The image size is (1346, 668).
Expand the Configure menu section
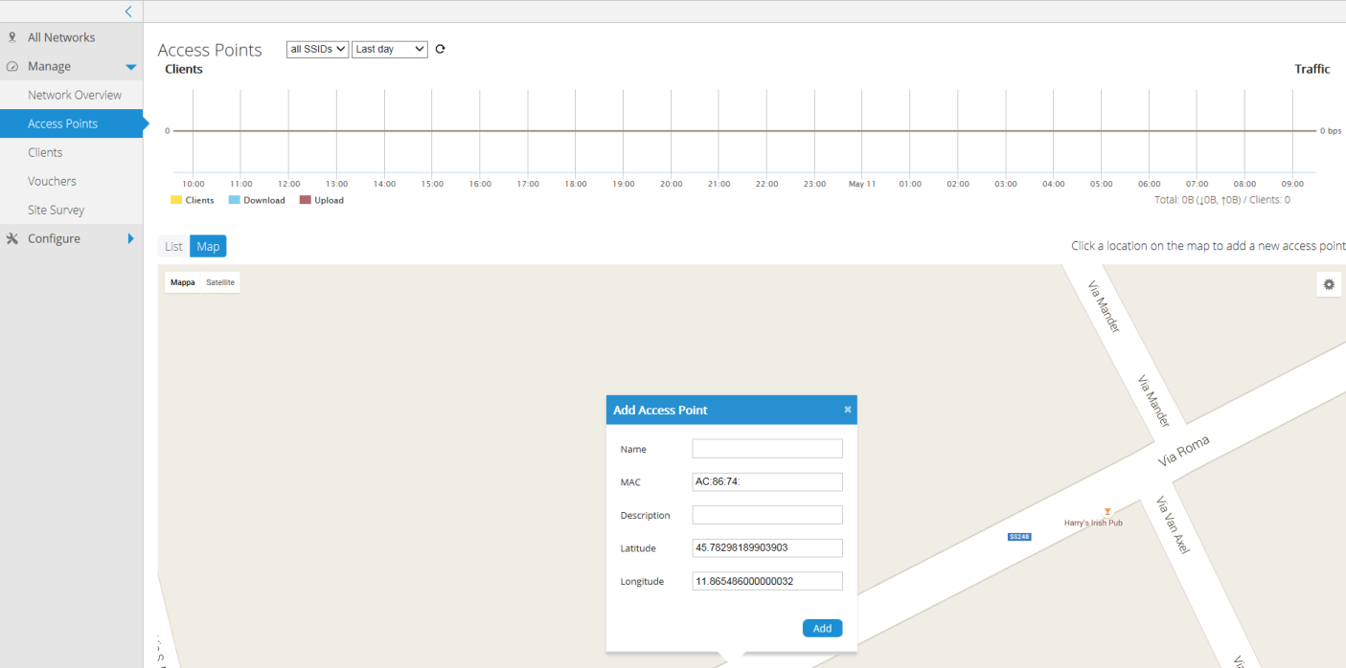[131, 238]
